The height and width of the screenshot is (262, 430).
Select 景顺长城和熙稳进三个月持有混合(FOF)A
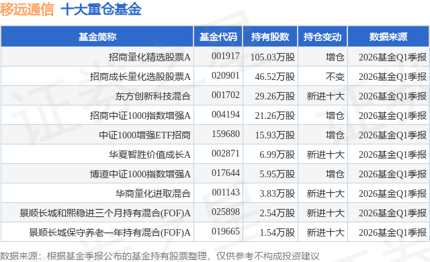(105, 213)
